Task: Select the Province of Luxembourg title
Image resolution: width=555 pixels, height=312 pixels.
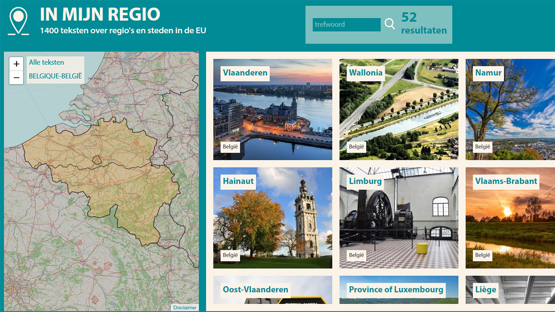Action: [396, 289]
